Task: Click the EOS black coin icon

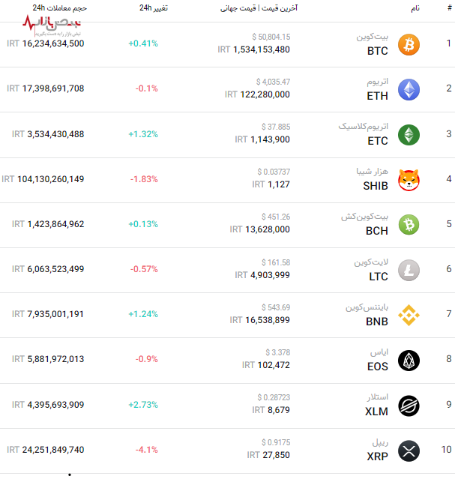Action: (x=409, y=360)
